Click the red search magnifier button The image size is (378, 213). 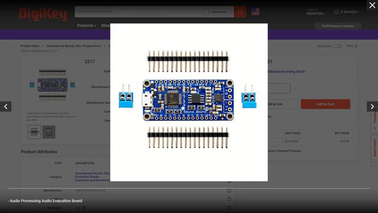pos(240,11)
